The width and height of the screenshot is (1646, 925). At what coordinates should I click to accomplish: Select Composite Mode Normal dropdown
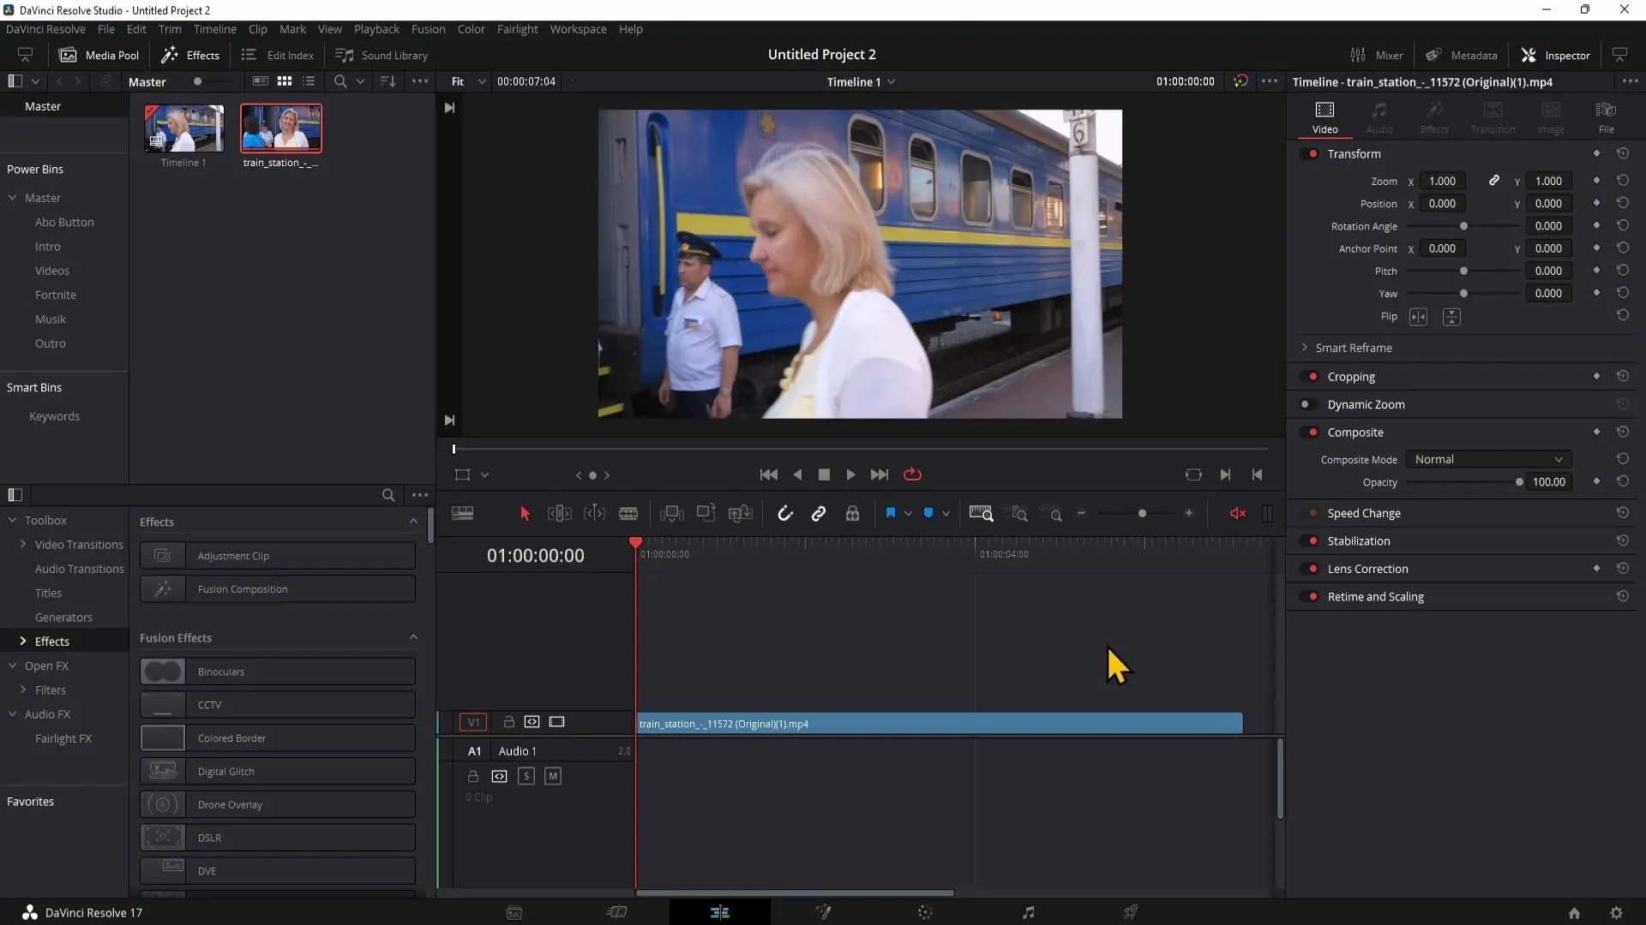[1486, 458]
